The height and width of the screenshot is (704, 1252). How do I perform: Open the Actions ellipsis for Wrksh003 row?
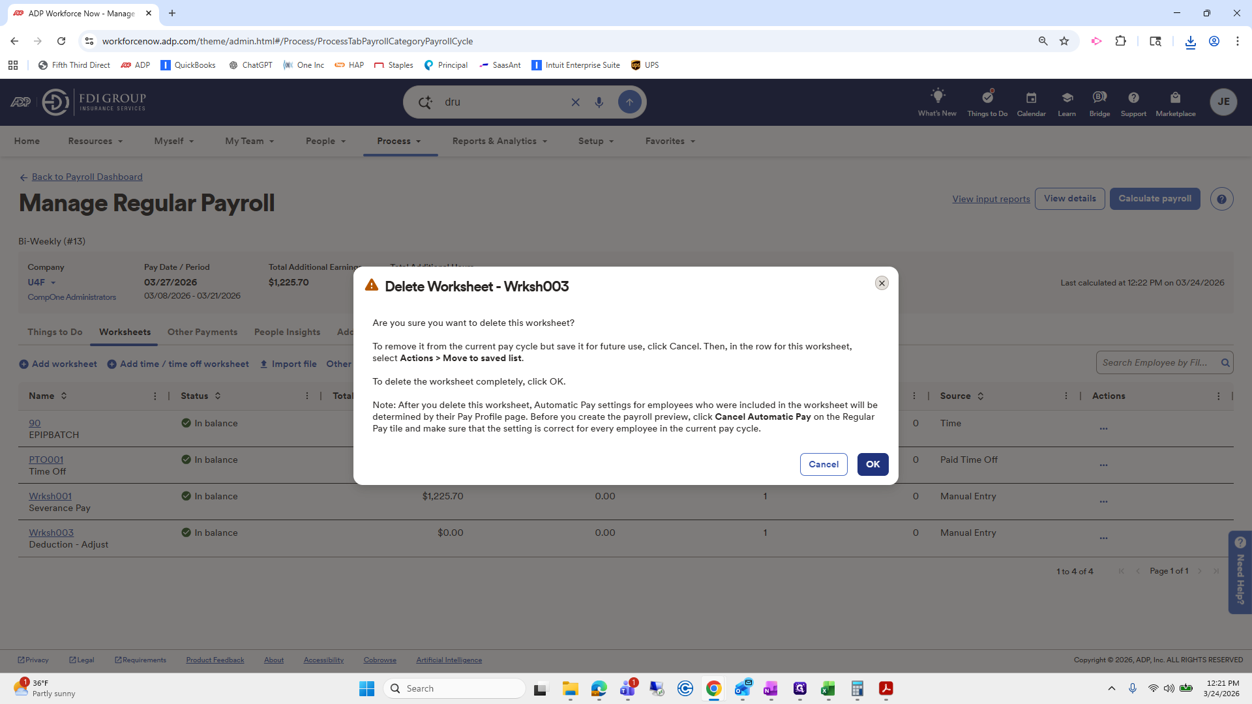pos(1103,538)
